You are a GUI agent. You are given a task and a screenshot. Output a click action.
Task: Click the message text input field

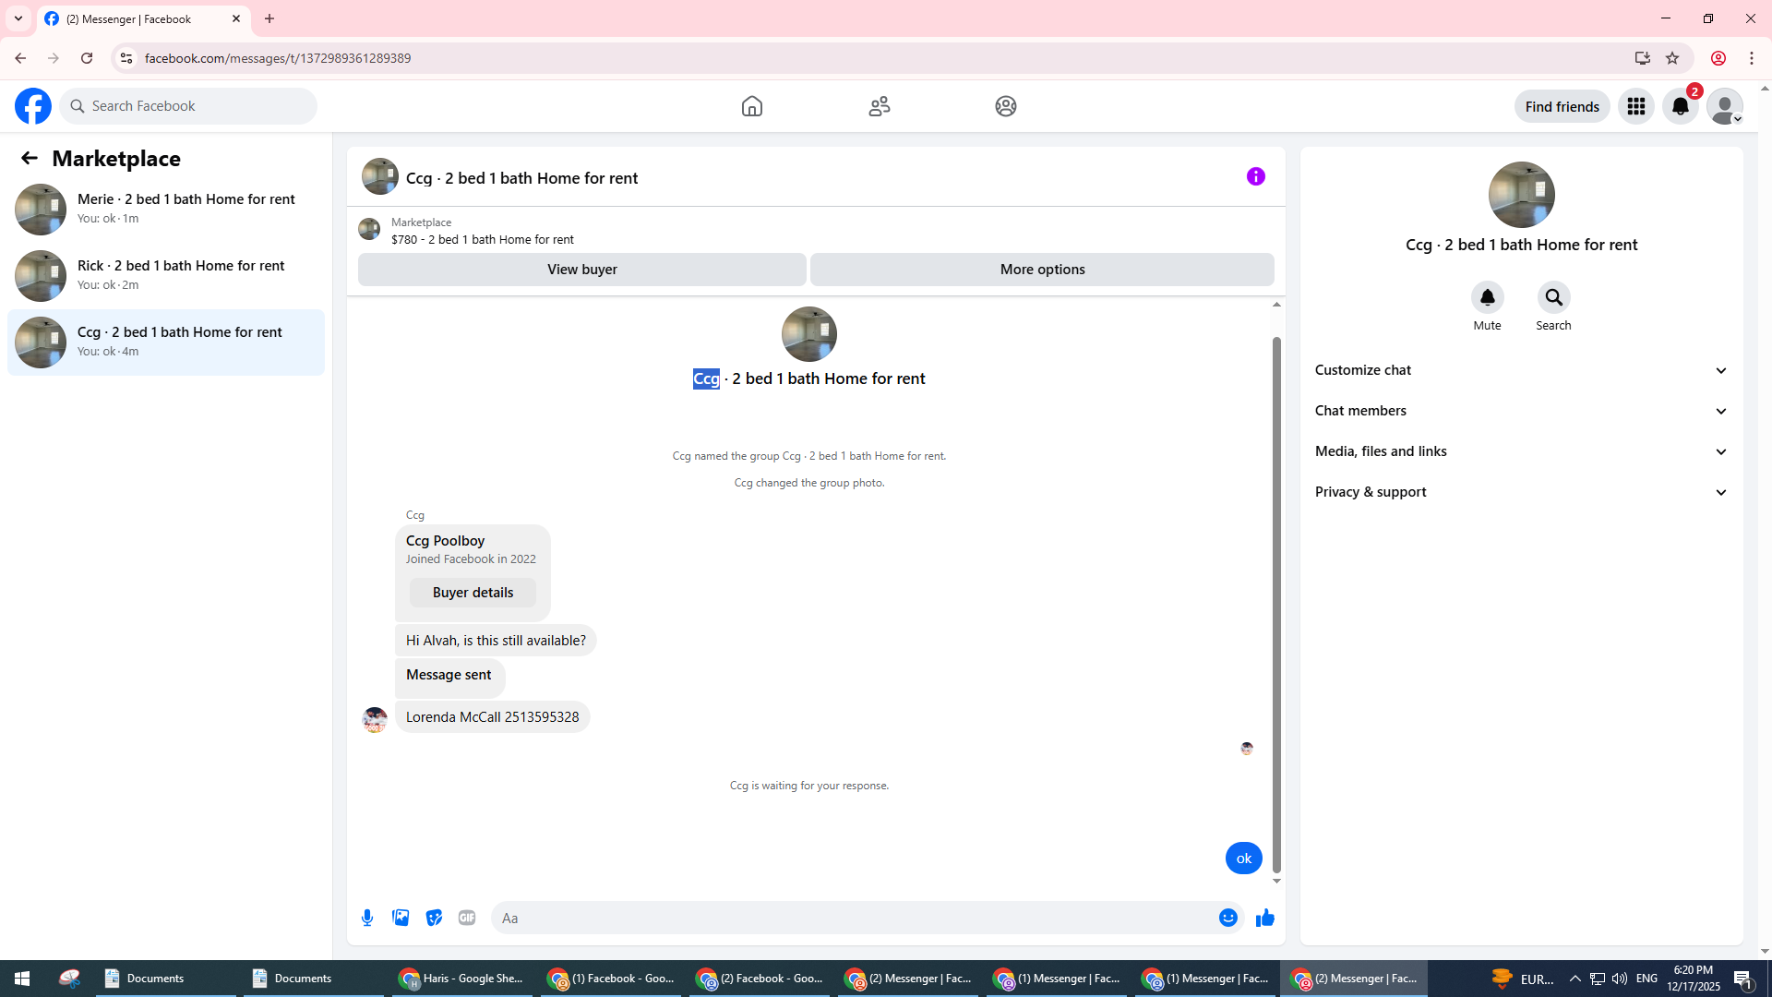[854, 918]
